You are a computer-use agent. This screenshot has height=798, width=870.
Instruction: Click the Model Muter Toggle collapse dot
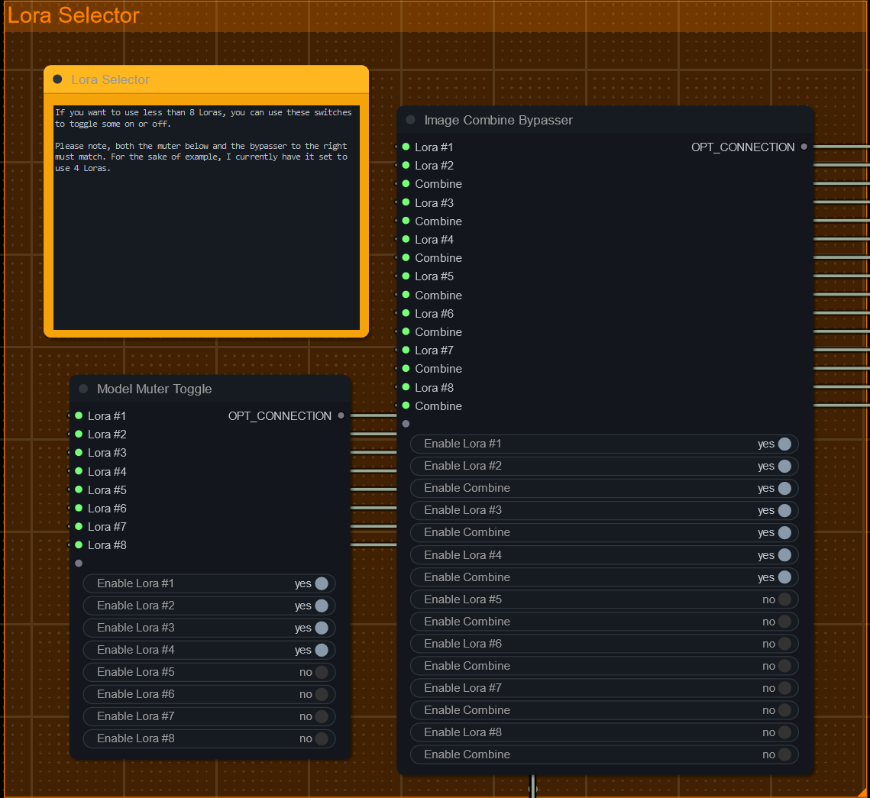[83, 389]
